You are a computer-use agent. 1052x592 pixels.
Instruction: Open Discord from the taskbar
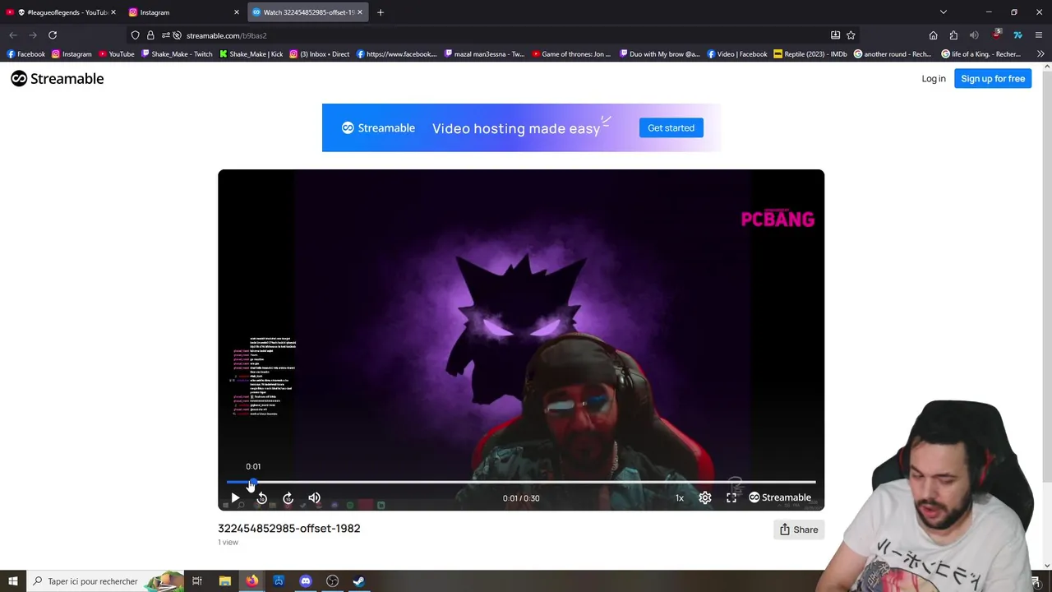[306, 581]
